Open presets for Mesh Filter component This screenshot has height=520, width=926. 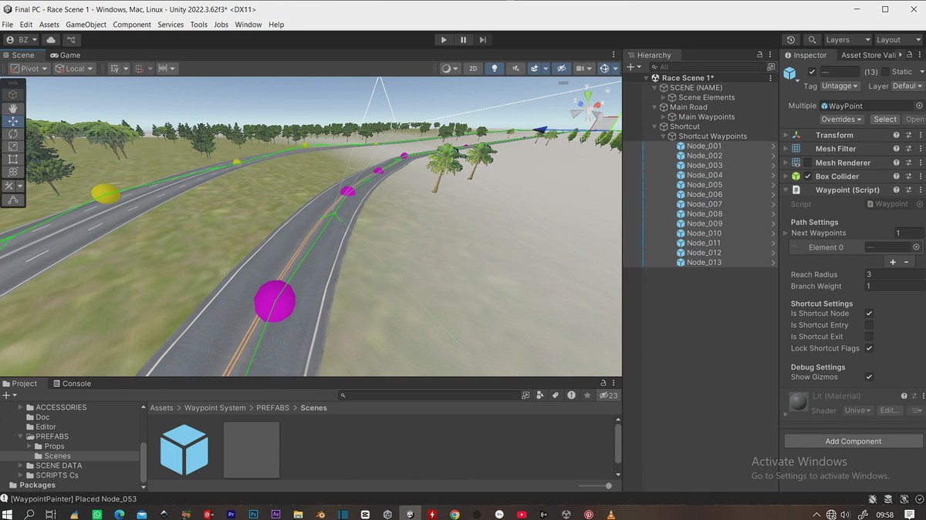pyautogui.click(x=909, y=148)
